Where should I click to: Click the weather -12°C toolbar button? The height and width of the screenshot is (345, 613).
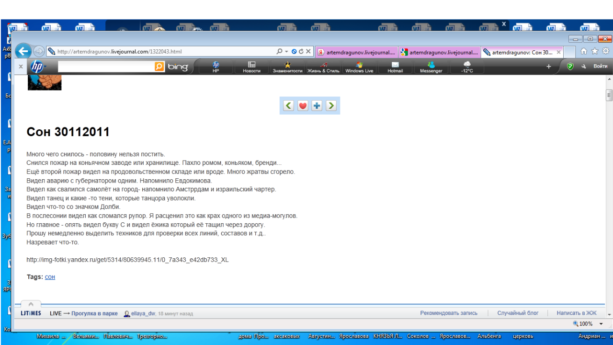pyautogui.click(x=467, y=67)
